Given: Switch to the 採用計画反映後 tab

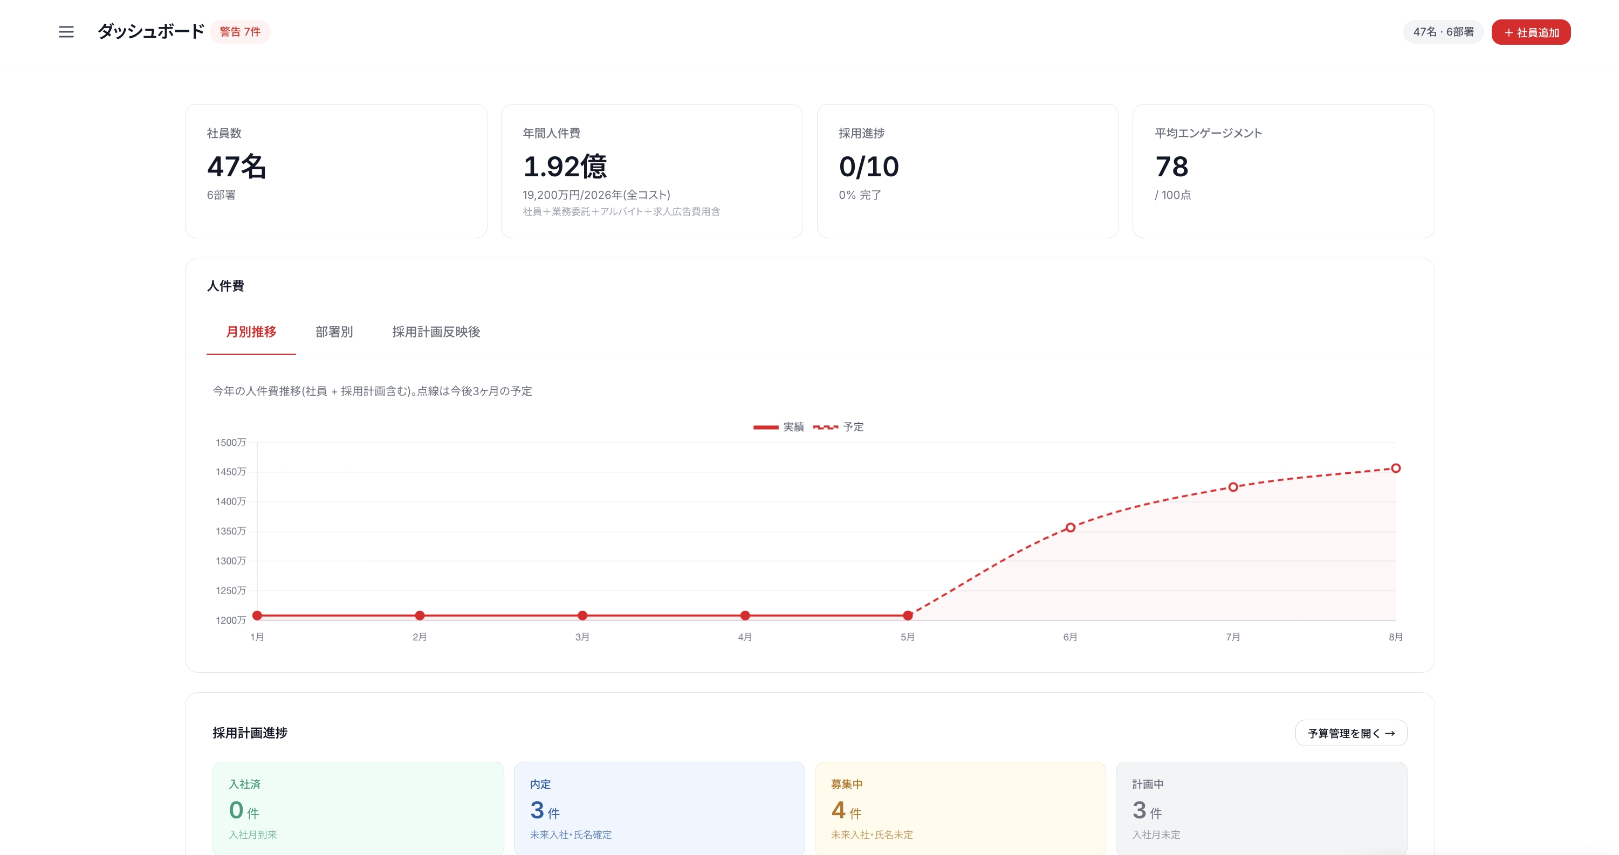Looking at the screenshot, I should [x=436, y=332].
